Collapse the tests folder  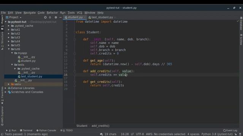(12, 65)
